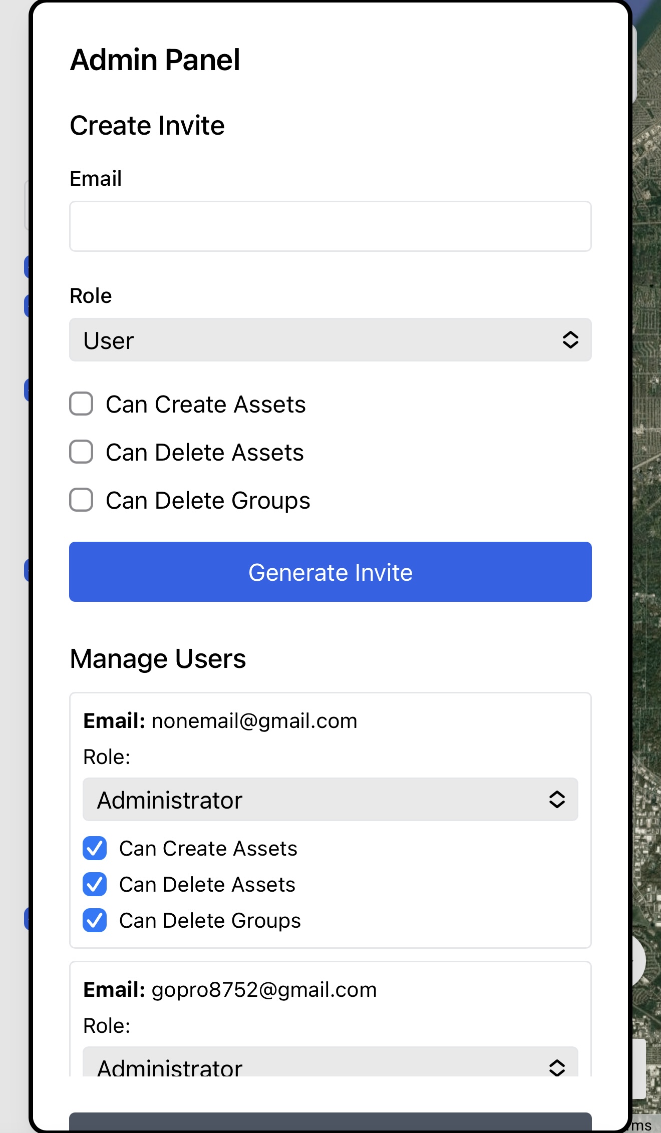
Task: Expand role dropdown for gopro8752@gmail.com
Action: coord(330,1061)
